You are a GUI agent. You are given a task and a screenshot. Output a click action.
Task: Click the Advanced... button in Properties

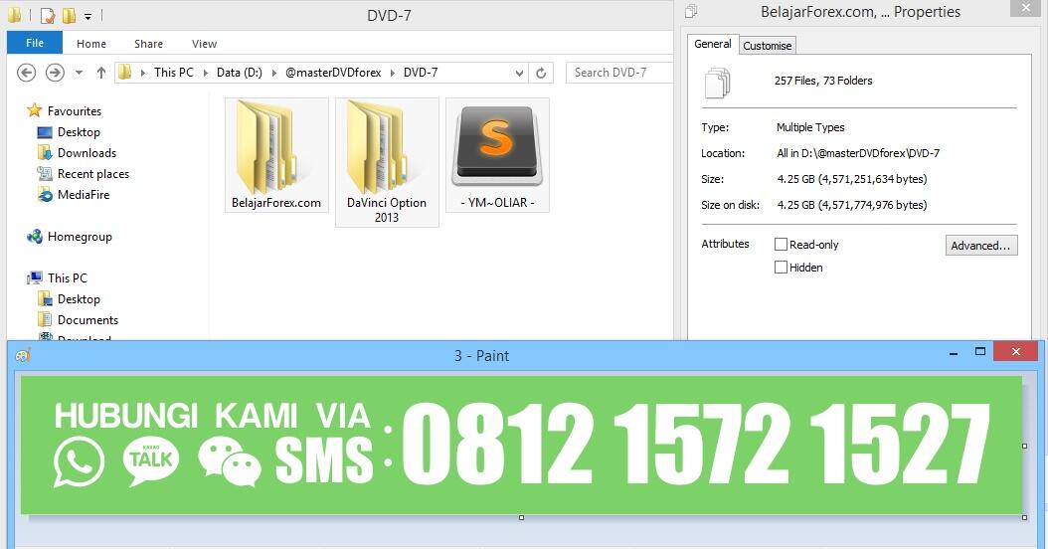(981, 246)
